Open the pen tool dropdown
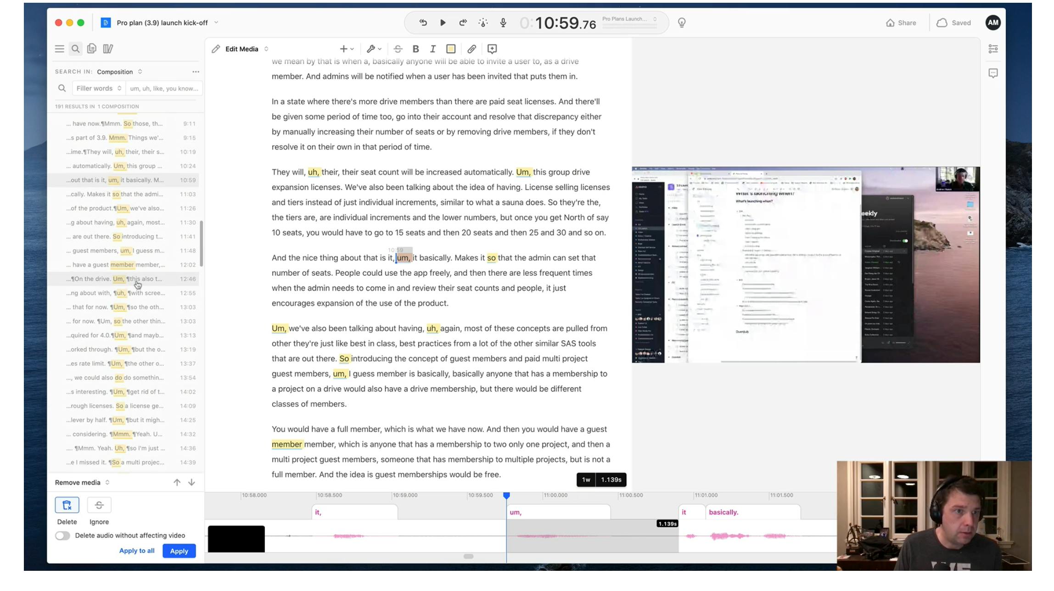 [x=374, y=49]
